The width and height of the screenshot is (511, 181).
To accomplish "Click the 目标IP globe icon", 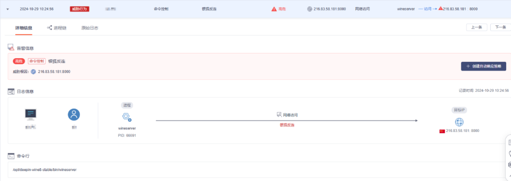I will [459, 122].
